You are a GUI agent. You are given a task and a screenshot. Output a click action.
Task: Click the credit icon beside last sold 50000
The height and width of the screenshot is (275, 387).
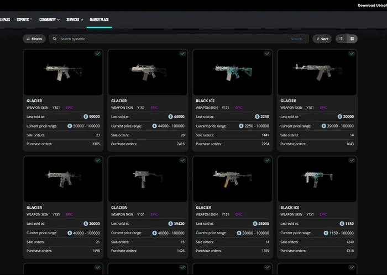coord(86,117)
